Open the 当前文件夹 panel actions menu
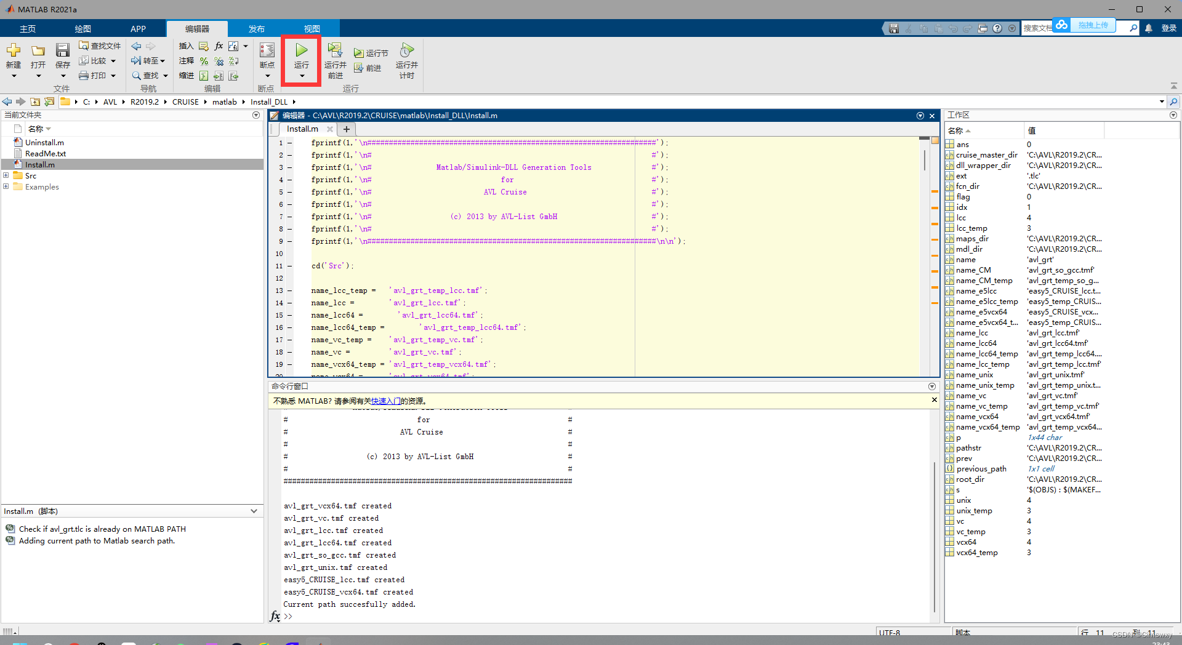This screenshot has width=1182, height=645. tap(256, 115)
